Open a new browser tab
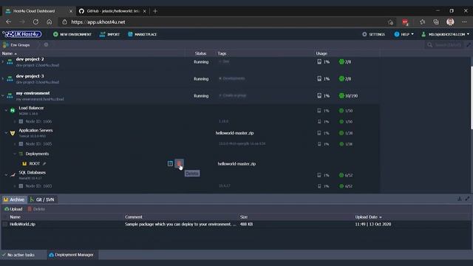 coord(155,11)
